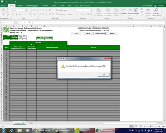The width and height of the screenshot is (166, 133).
Task: Click the zoom in plus button
Action: click(160, 126)
